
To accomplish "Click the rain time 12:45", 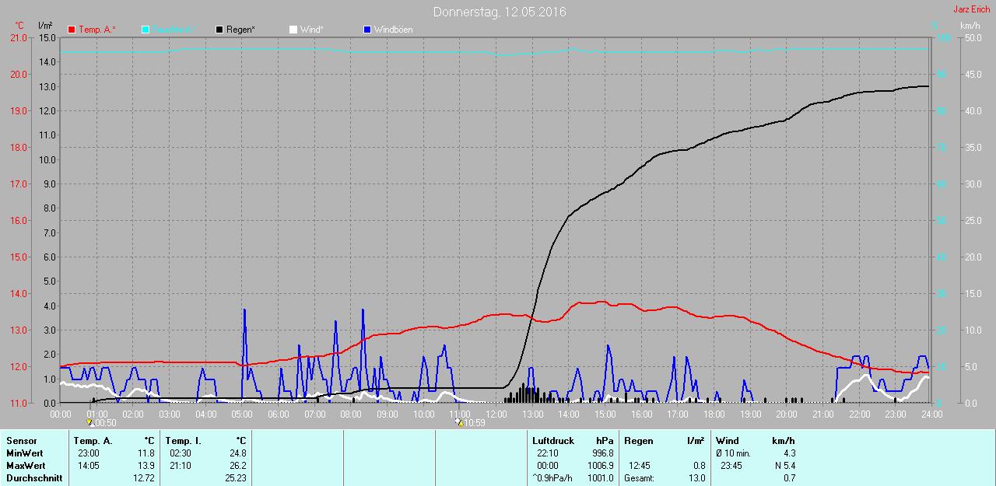I will (640, 466).
